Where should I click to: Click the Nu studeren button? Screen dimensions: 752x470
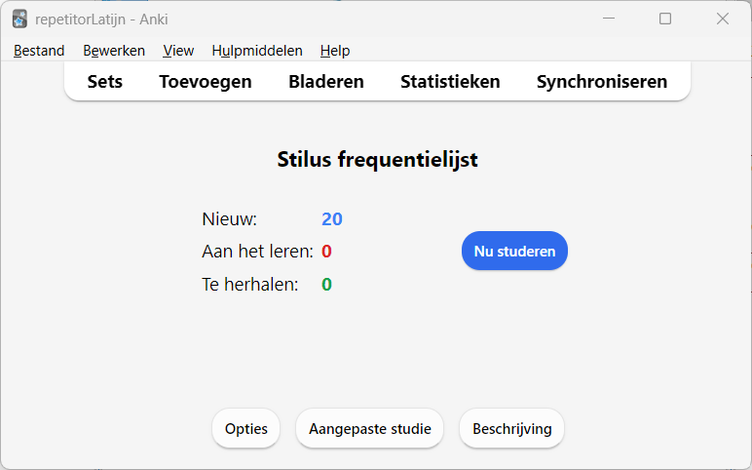pos(514,251)
